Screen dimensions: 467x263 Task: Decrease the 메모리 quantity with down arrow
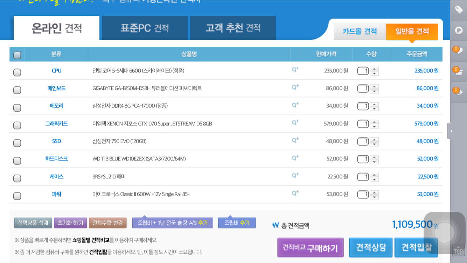point(374,109)
